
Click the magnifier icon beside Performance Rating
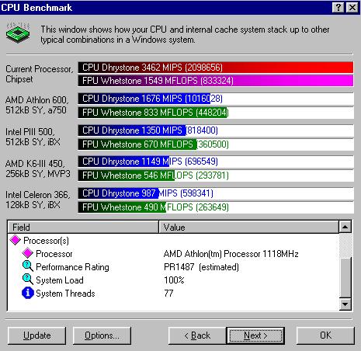pyautogui.click(x=28, y=266)
